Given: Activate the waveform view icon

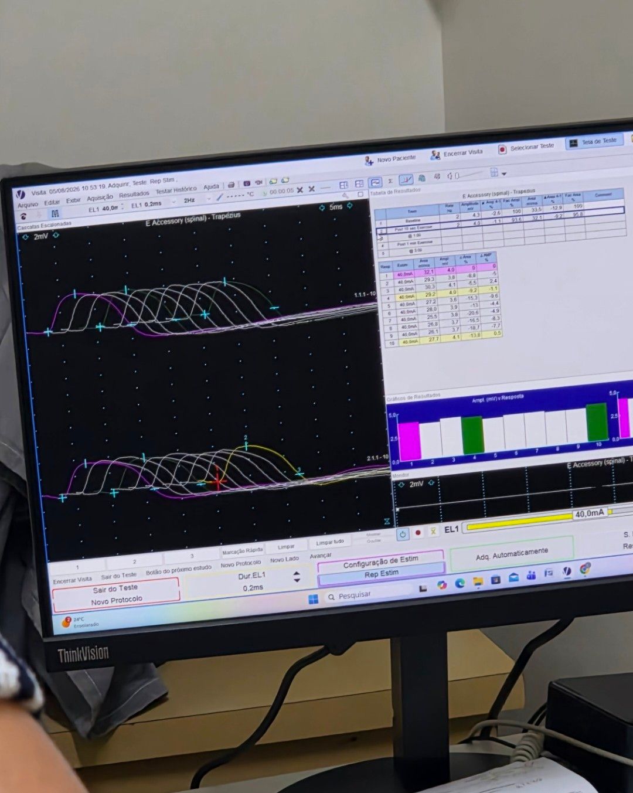Looking at the screenshot, I should point(375,182).
